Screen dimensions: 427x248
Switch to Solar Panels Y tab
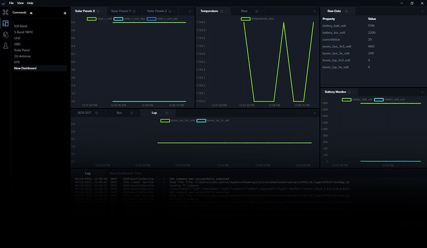pyautogui.click(x=121, y=11)
